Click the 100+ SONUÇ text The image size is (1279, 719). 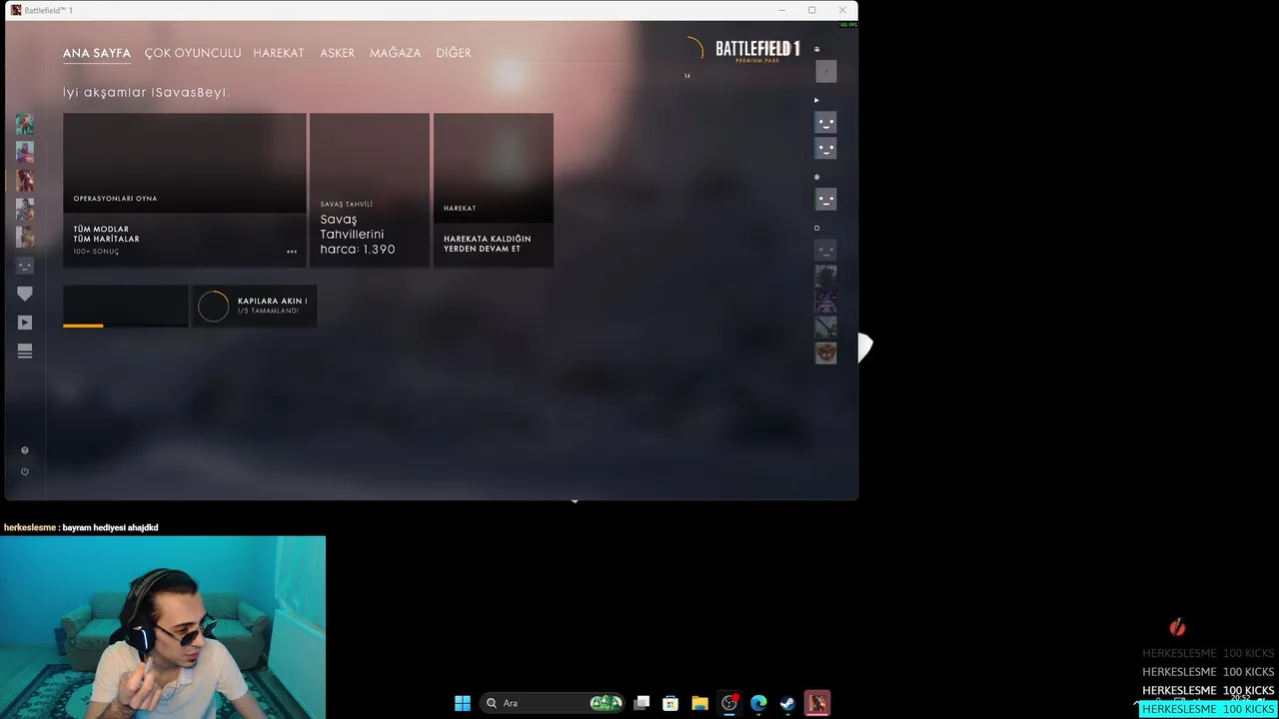pyautogui.click(x=96, y=252)
